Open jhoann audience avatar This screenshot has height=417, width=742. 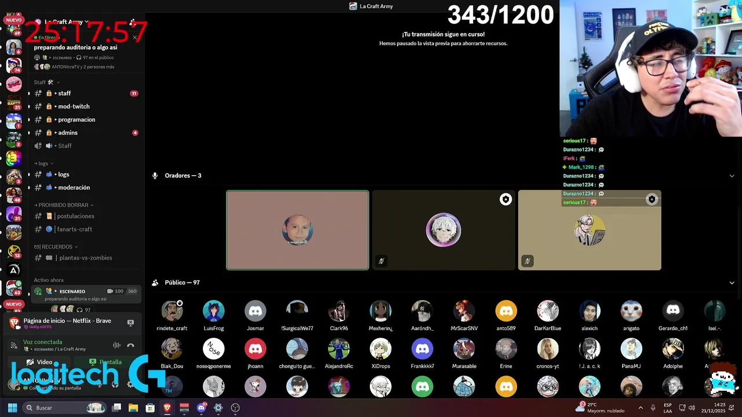pos(255,349)
